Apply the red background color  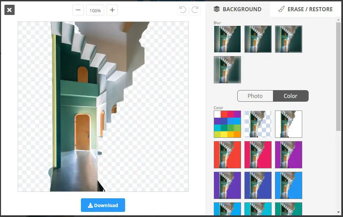coord(227,155)
